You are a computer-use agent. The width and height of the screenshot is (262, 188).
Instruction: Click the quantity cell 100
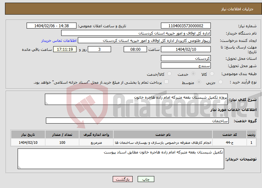pyautogui.click(x=62, y=142)
